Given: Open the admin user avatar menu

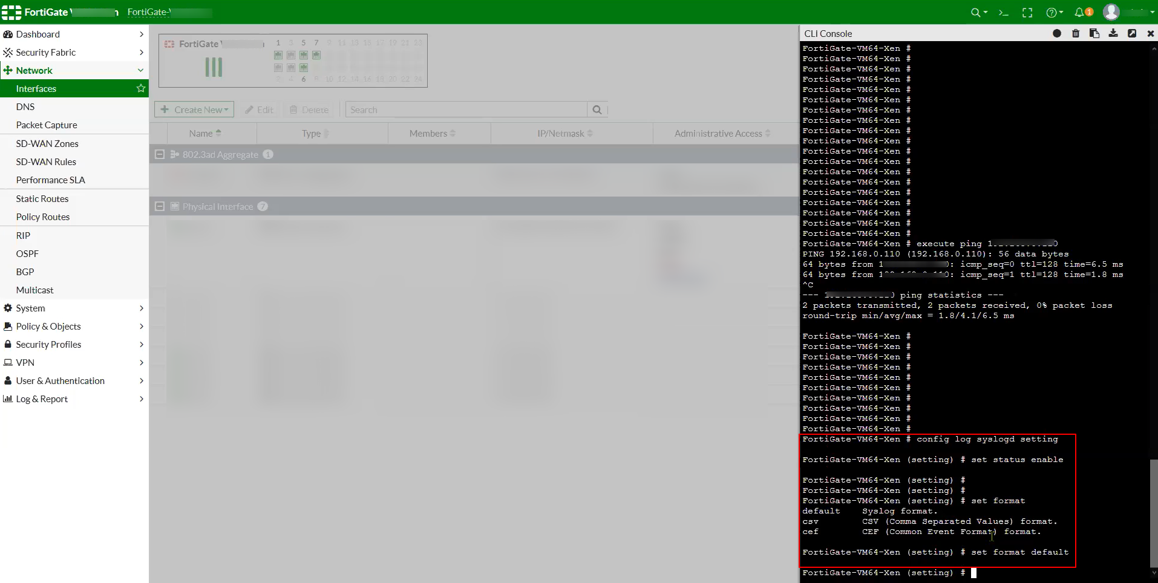Looking at the screenshot, I should pos(1111,12).
